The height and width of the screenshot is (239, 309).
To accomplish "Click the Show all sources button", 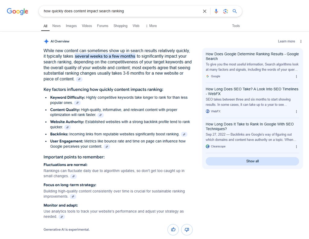I will click(253, 161).
